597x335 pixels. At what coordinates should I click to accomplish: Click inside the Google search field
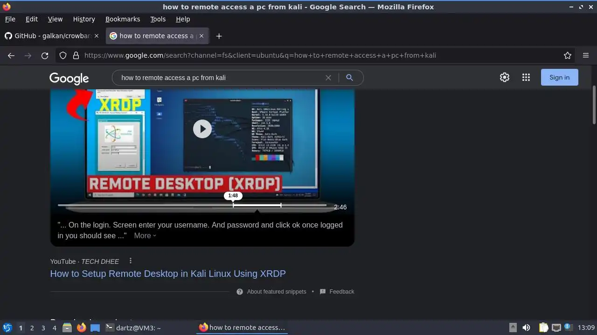click(219, 78)
